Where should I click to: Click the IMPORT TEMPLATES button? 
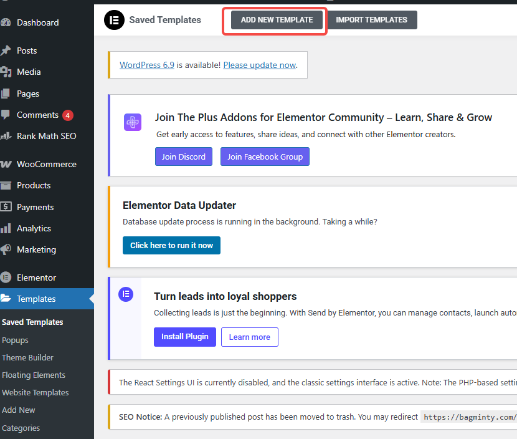pos(371,19)
